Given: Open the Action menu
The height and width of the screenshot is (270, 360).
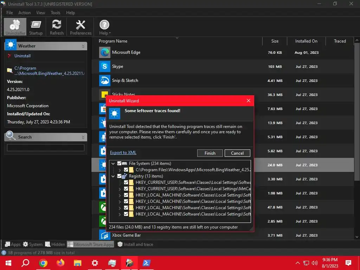Looking at the screenshot, I should 24,13.
